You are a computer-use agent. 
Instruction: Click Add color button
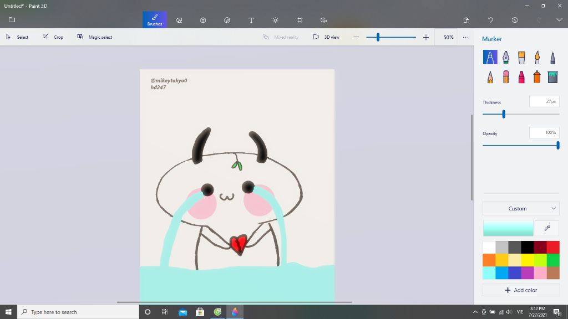(521, 290)
